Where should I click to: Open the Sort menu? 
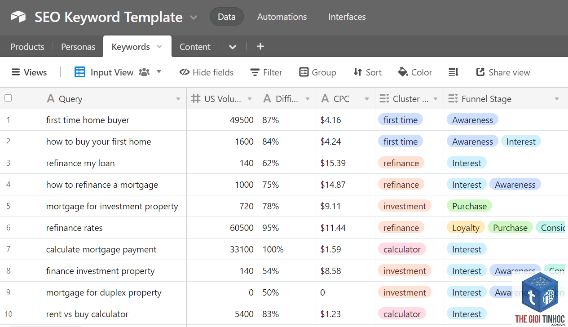(367, 72)
